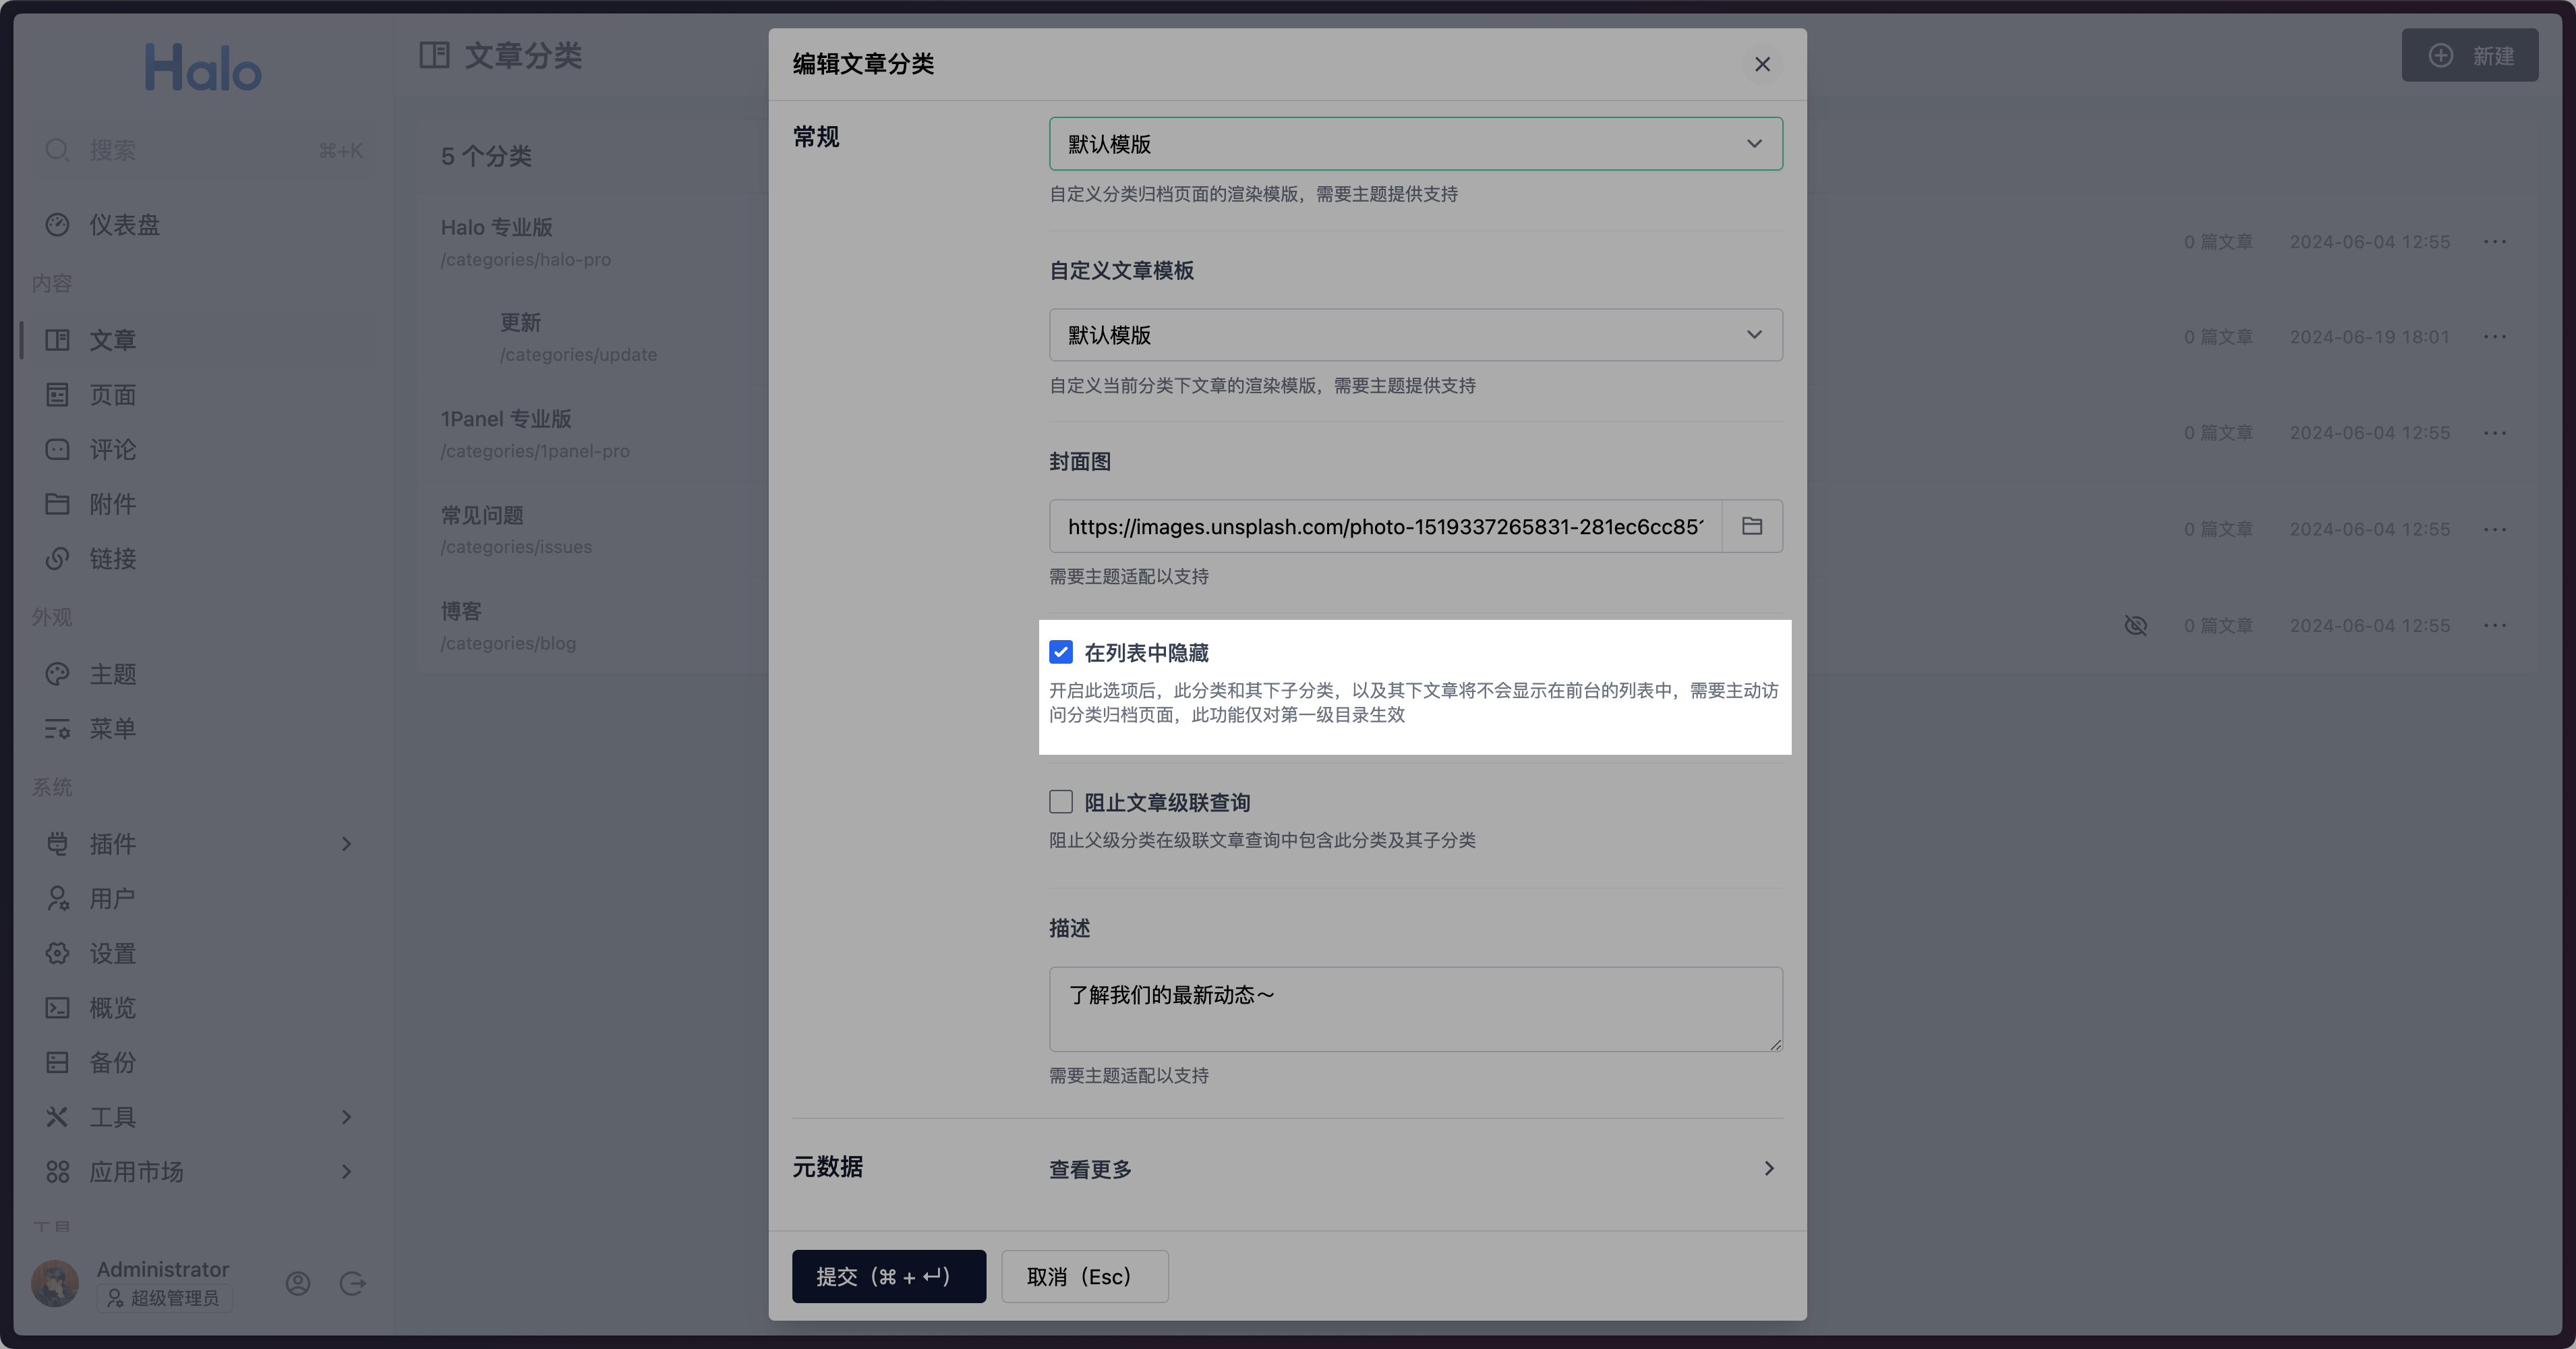2576x1349 pixels.
Task: Click the hidden-eye icon on the 博客 row
Action: click(2135, 625)
